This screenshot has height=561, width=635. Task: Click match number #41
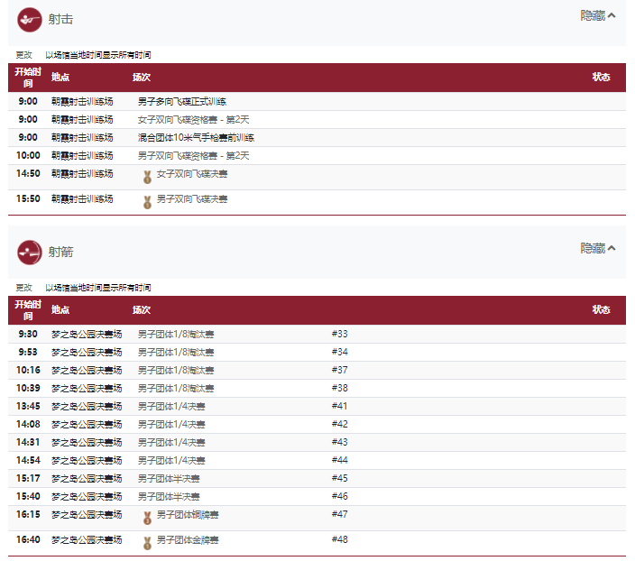[x=340, y=406]
